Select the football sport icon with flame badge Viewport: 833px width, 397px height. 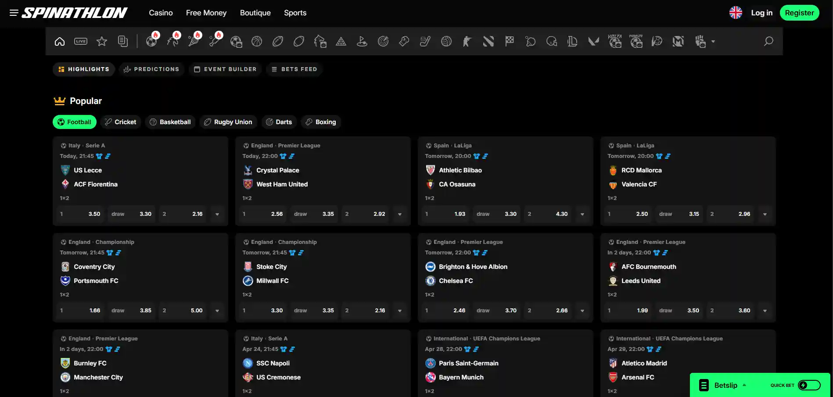click(152, 41)
